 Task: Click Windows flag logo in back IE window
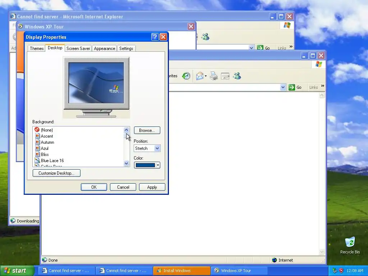coord(287,25)
